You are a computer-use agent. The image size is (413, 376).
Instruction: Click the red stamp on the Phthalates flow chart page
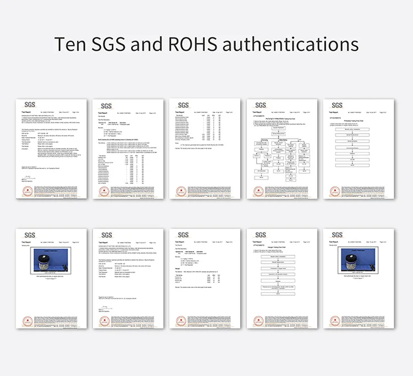click(335, 192)
